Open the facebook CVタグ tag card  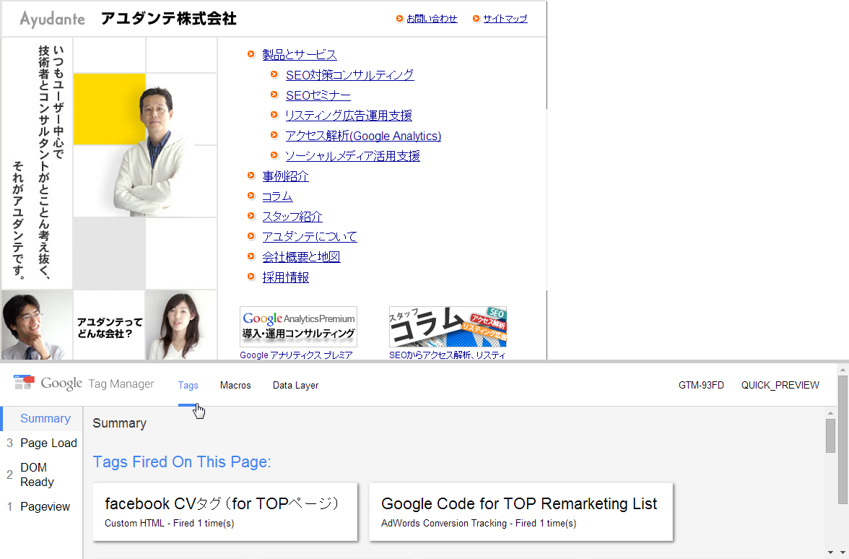coord(225,511)
